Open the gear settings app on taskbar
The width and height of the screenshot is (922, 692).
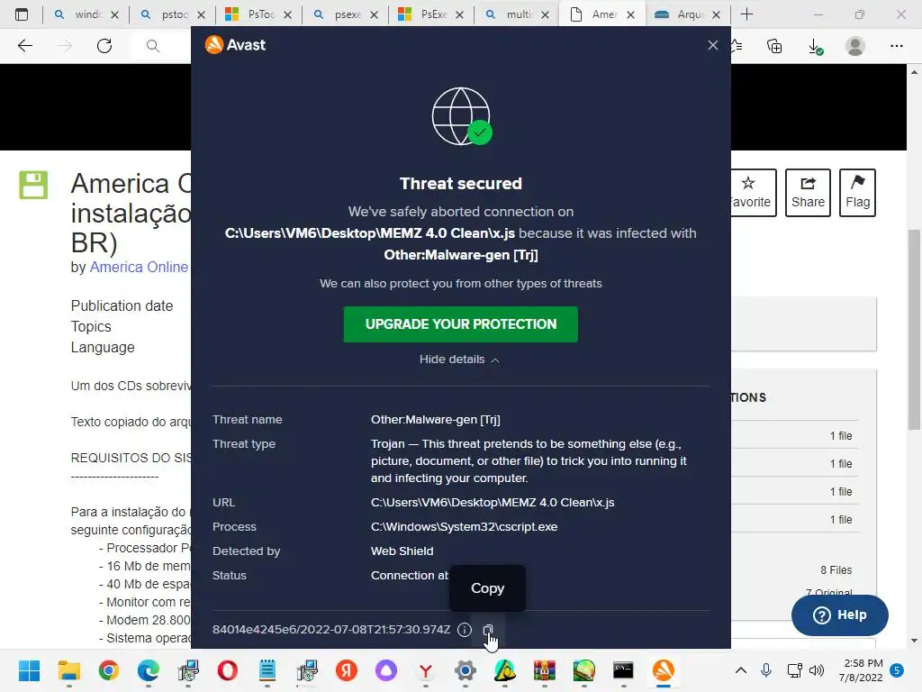tap(466, 670)
